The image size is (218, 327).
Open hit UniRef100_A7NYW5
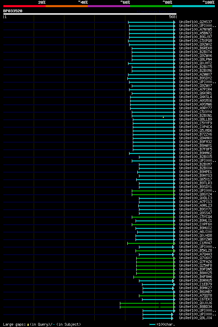196,29
